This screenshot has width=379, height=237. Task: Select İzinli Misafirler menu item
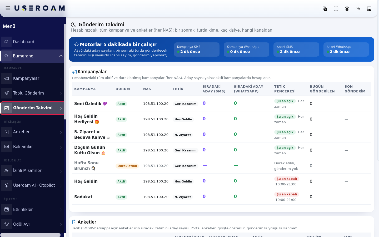[32, 170]
